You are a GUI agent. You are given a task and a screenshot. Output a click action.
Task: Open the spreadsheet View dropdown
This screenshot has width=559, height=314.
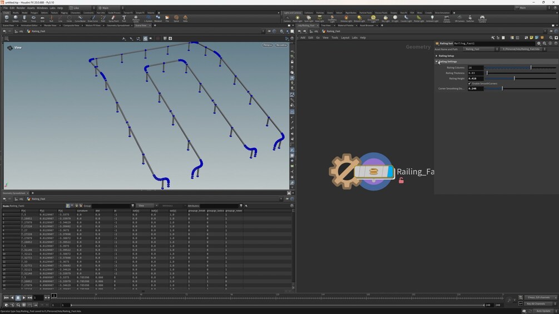click(146, 206)
